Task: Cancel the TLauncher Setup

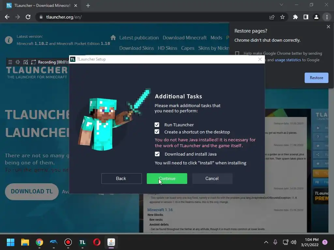Action: 212,179
